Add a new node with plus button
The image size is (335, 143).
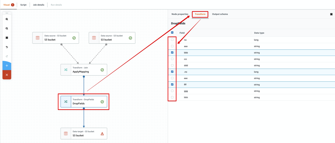click(x=7, y=66)
